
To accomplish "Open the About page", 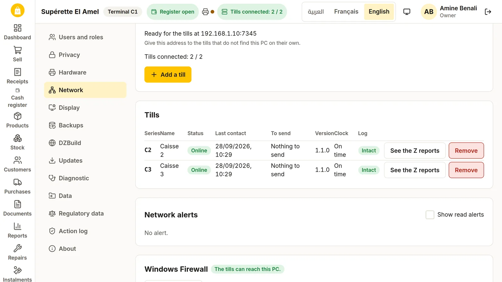I will point(85,249).
